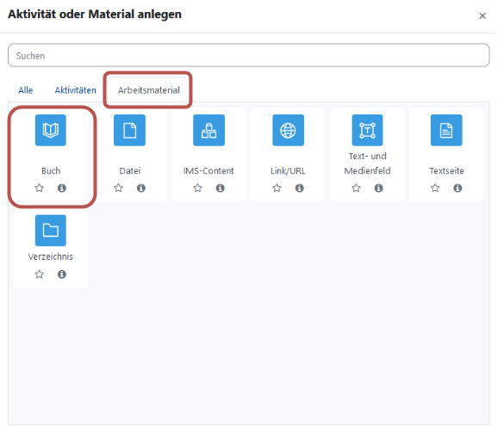Add a Link/URL globe icon resource
The width and height of the screenshot is (497, 431).
coord(288,130)
